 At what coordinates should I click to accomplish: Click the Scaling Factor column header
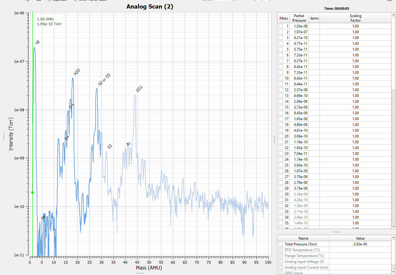pos(355,18)
